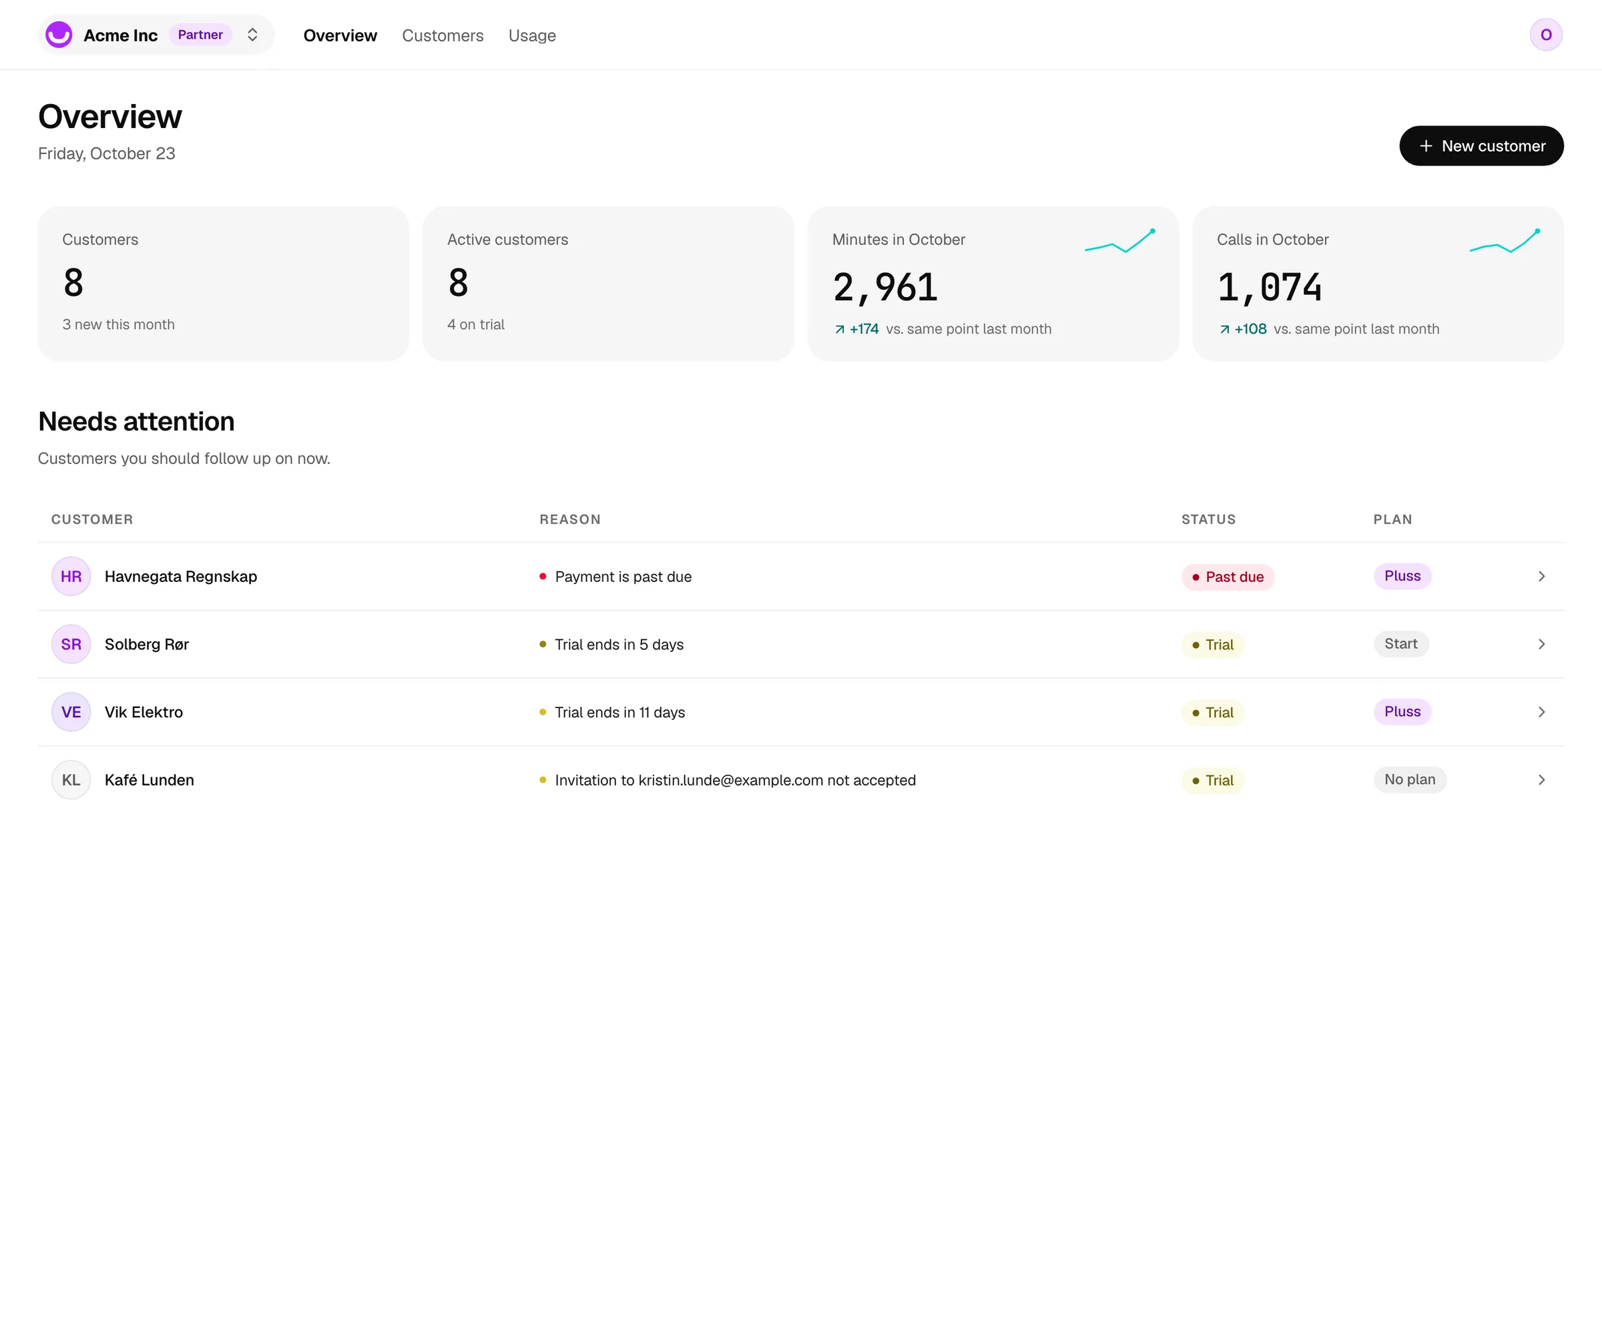Click the SR avatar for Solberg Rør

coord(71,645)
